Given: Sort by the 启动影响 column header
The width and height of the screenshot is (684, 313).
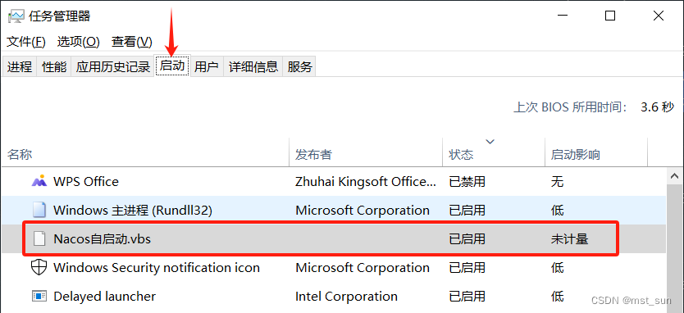Looking at the screenshot, I should 596,152.
